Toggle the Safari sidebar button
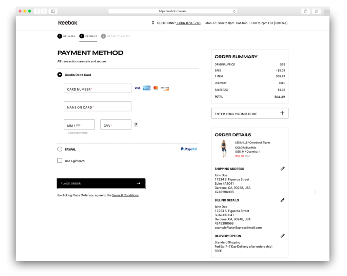The image size is (347, 276). [53, 11]
